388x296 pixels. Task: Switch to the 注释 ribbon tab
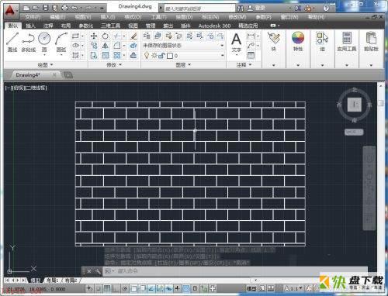tap(48, 26)
